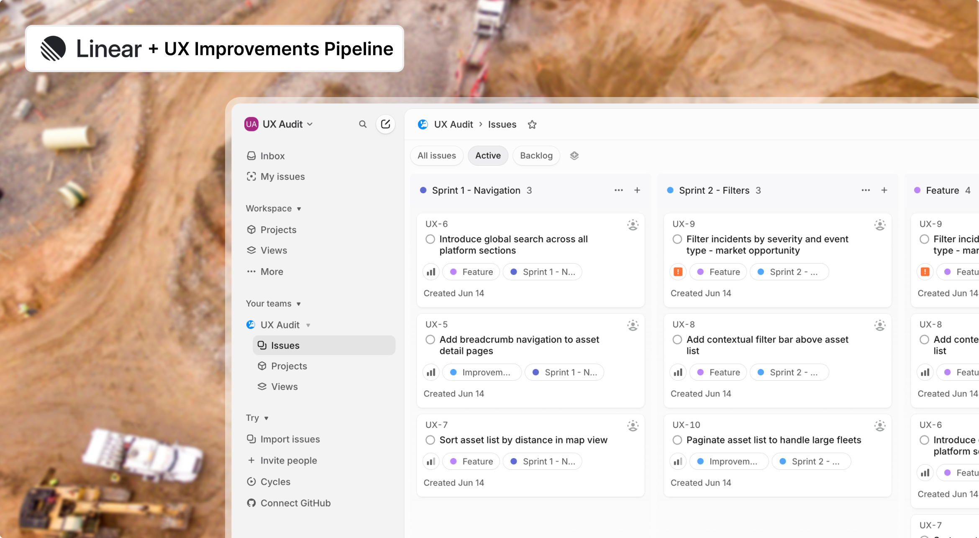Click the Connect GitHub icon
Viewport: 979px width, 538px height.
click(251, 503)
